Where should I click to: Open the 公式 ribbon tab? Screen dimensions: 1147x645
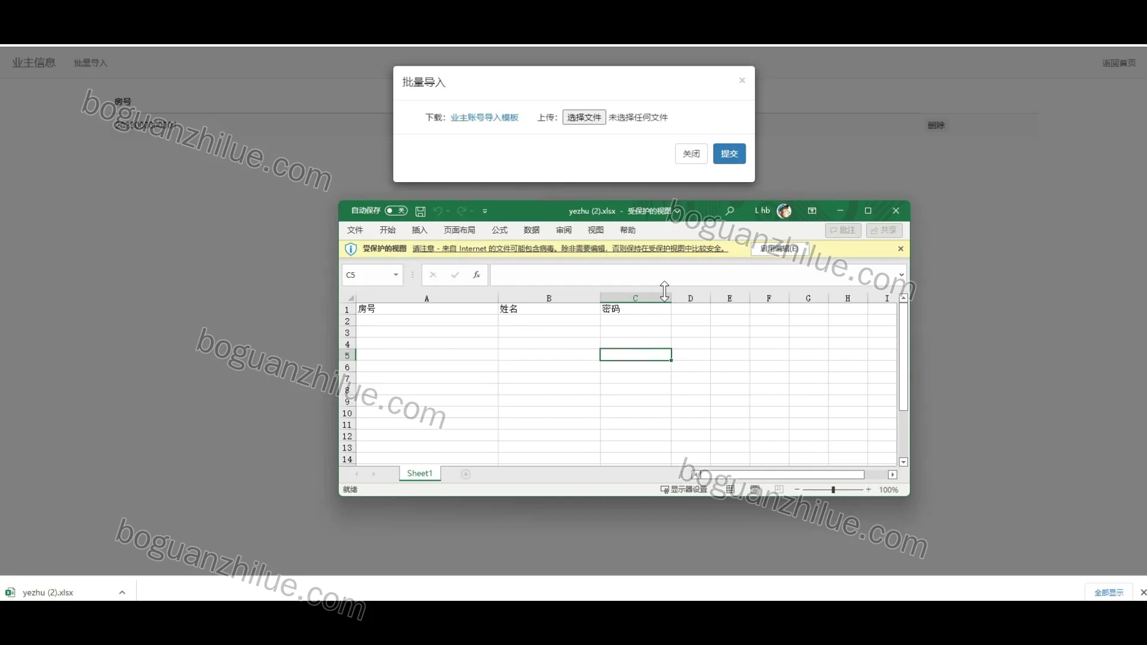click(499, 230)
